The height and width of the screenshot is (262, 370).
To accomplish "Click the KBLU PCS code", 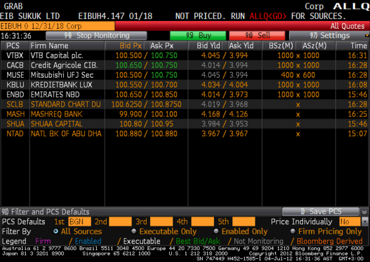I will click(x=15, y=85).
